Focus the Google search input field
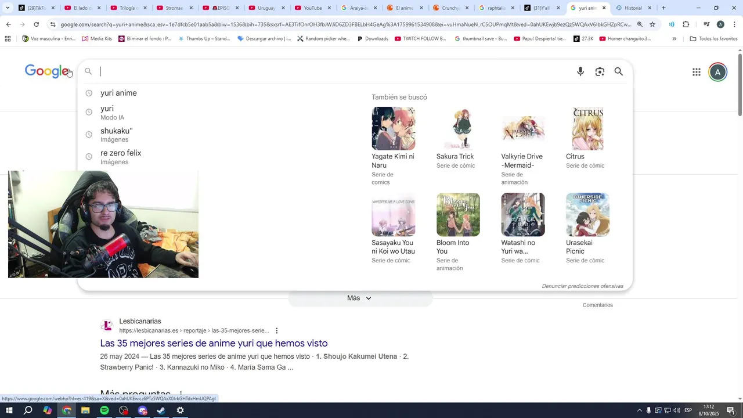 coord(334,71)
